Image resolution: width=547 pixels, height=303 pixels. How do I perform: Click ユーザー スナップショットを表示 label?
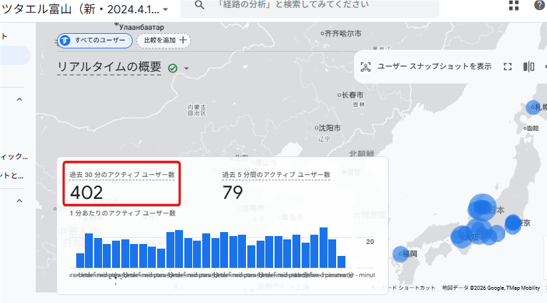tap(434, 66)
